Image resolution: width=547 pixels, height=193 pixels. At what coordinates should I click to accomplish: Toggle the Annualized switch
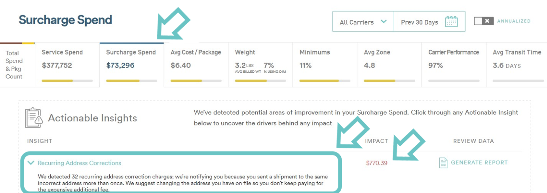pos(483,21)
